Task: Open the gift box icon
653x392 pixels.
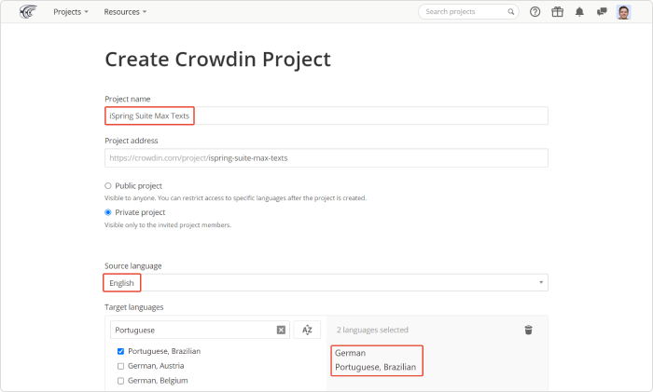Action: click(557, 12)
